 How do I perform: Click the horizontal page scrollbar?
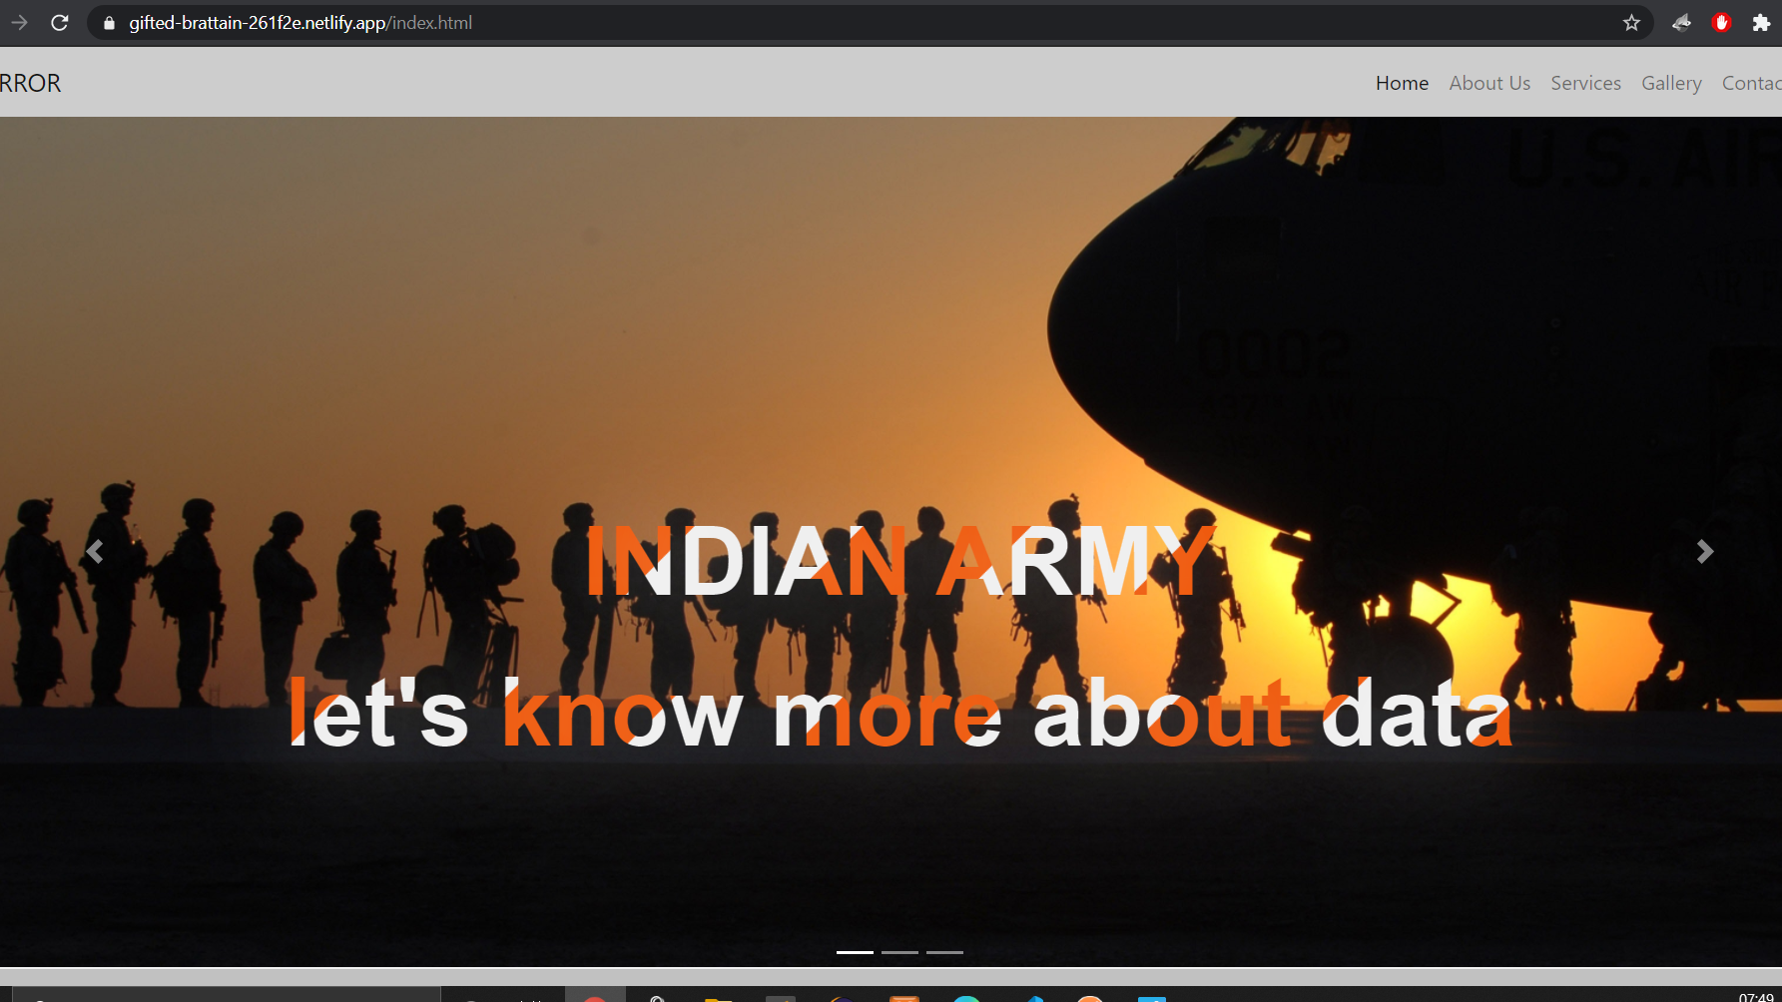891,977
